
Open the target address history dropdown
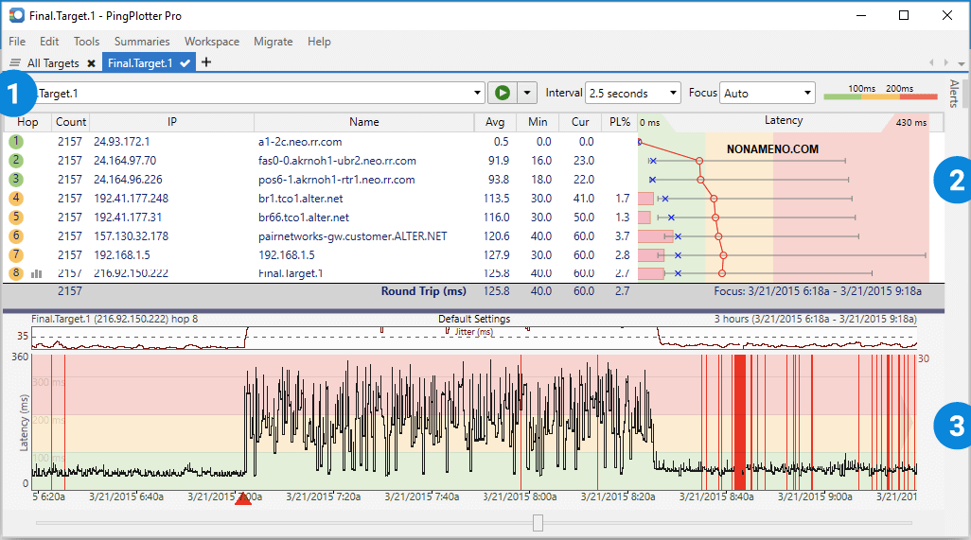pyautogui.click(x=478, y=93)
